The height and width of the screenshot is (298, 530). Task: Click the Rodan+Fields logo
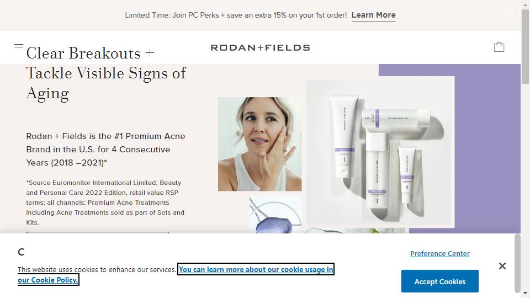coord(260,47)
